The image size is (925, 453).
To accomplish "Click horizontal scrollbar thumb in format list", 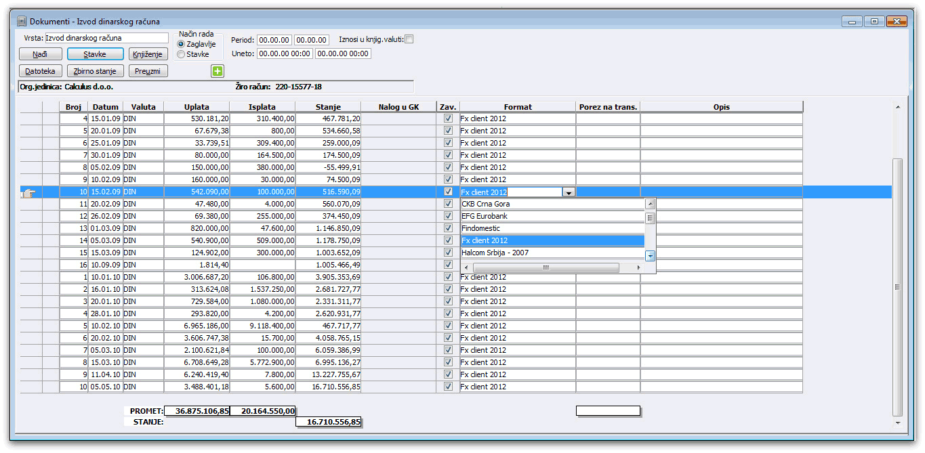I will pos(546,268).
